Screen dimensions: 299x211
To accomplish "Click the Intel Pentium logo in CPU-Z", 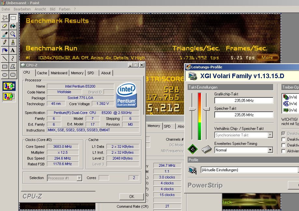I will click(x=126, y=95).
